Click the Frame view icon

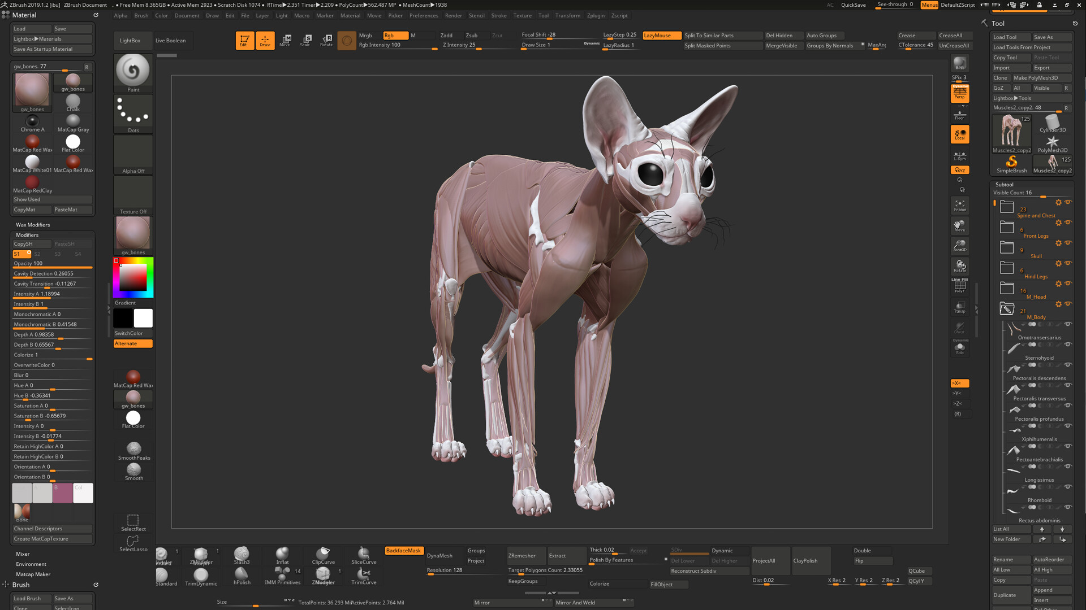pyautogui.click(x=960, y=206)
